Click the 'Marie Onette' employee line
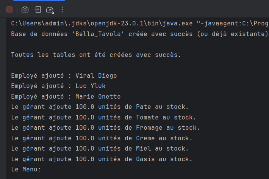The height and width of the screenshot is (179, 269). (66, 96)
